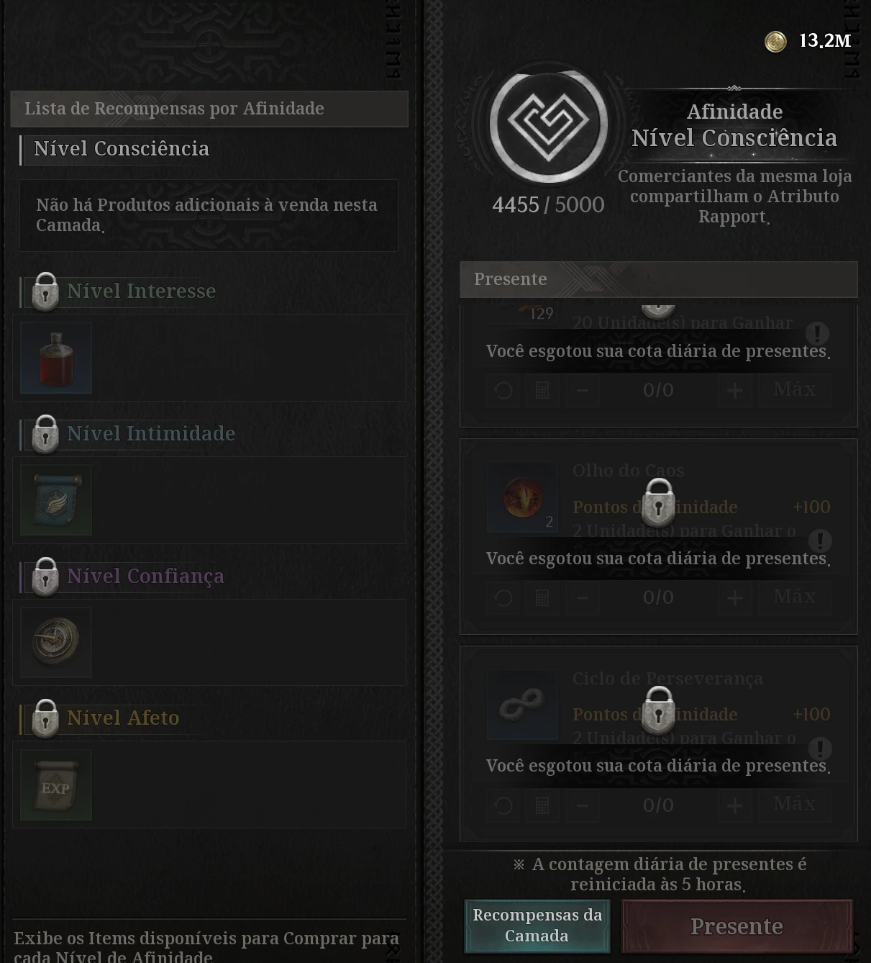Select the Ciclo de Perseverança infinity icon
This screenshot has height=963, width=871.
click(x=523, y=705)
